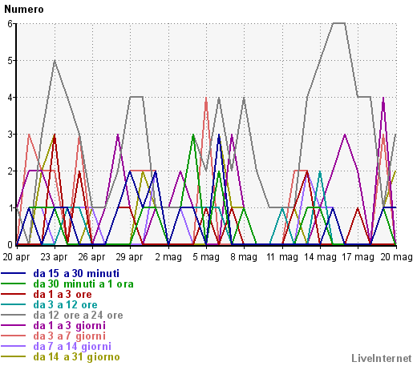The height and width of the screenshot is (366, 417).
Task: Click the '5 mag' x-axis label
Action: 206,257
